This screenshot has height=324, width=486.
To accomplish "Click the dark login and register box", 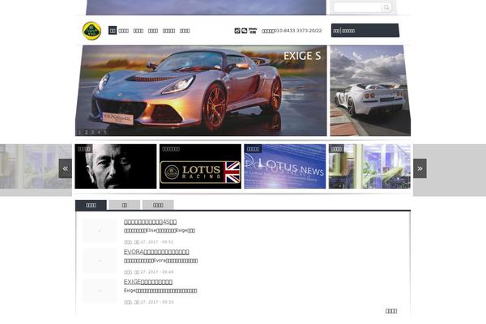I will coord(365,31).
